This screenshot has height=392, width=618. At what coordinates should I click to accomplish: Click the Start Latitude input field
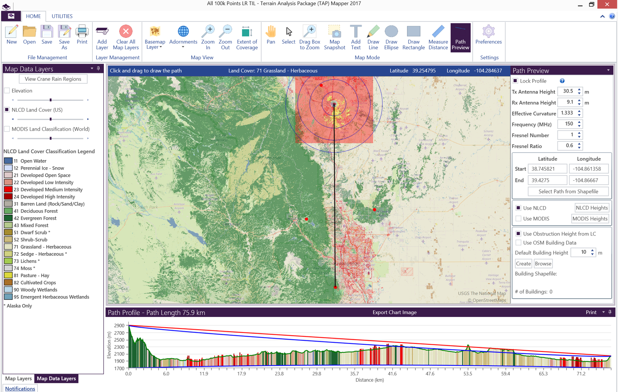click(547, 169)
